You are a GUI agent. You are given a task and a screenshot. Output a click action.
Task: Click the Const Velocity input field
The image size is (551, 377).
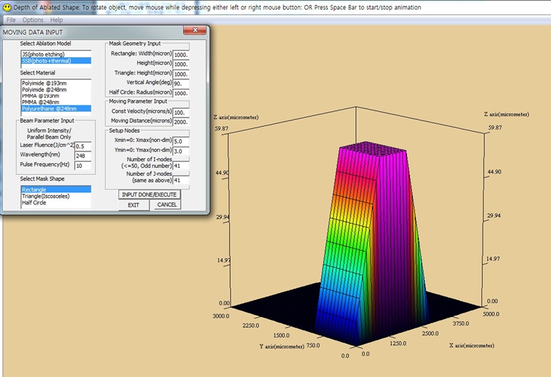182,112
